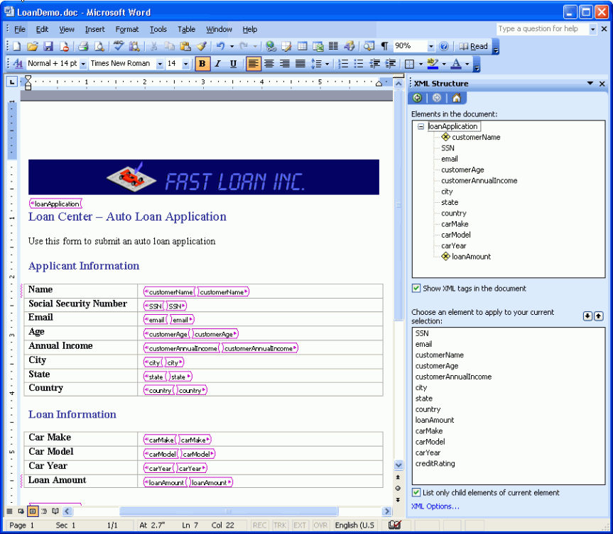Select loanAmount in the document elements tree
Image resolution: width=613 pixels, height=534 pixels.
(x=471, y=257)
